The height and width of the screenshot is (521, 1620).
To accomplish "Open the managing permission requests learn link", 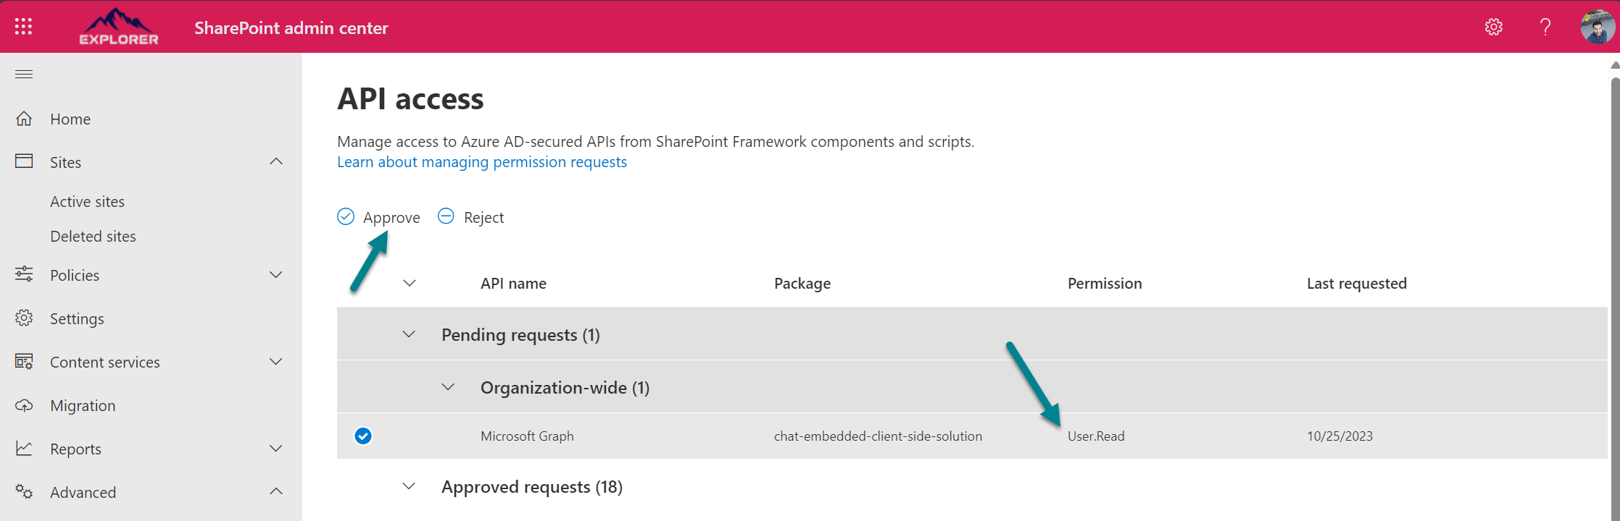I will [481, 161].
